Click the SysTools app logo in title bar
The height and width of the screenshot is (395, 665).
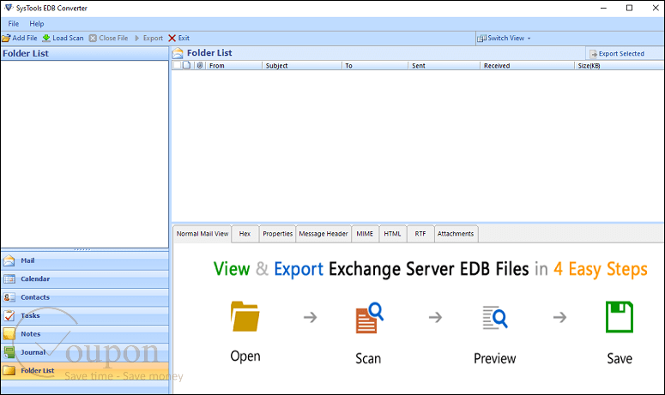coord(8,8)
